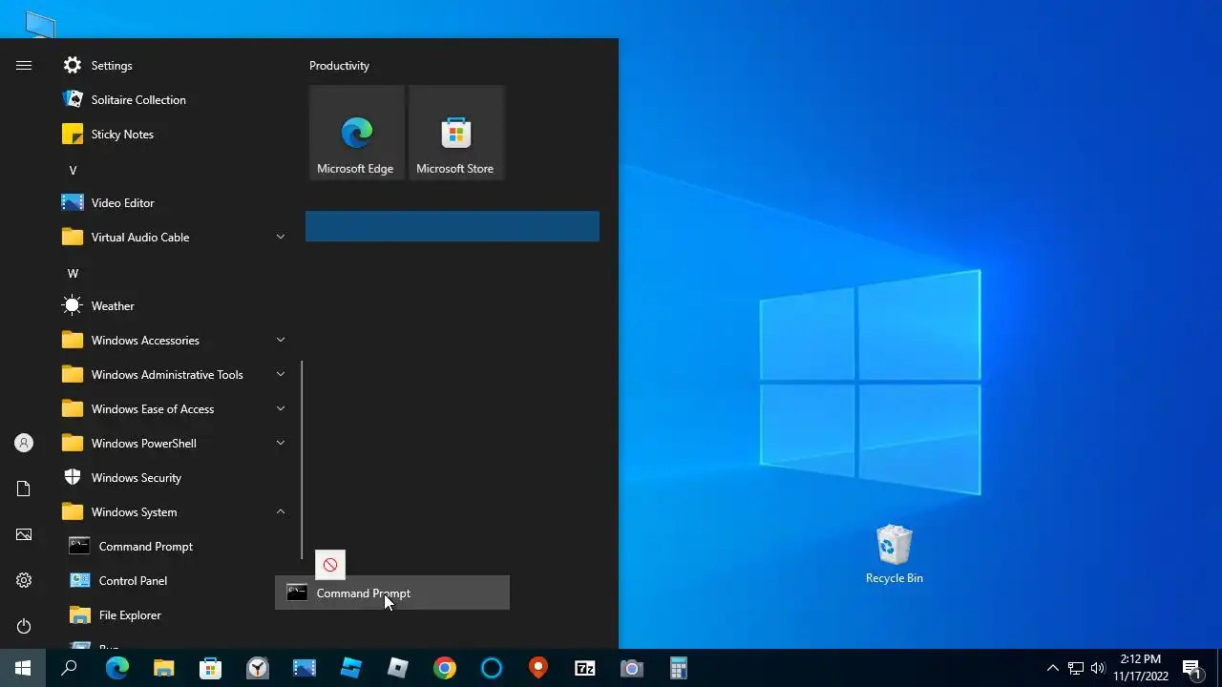Open the letter V index header

click(73, 171)
